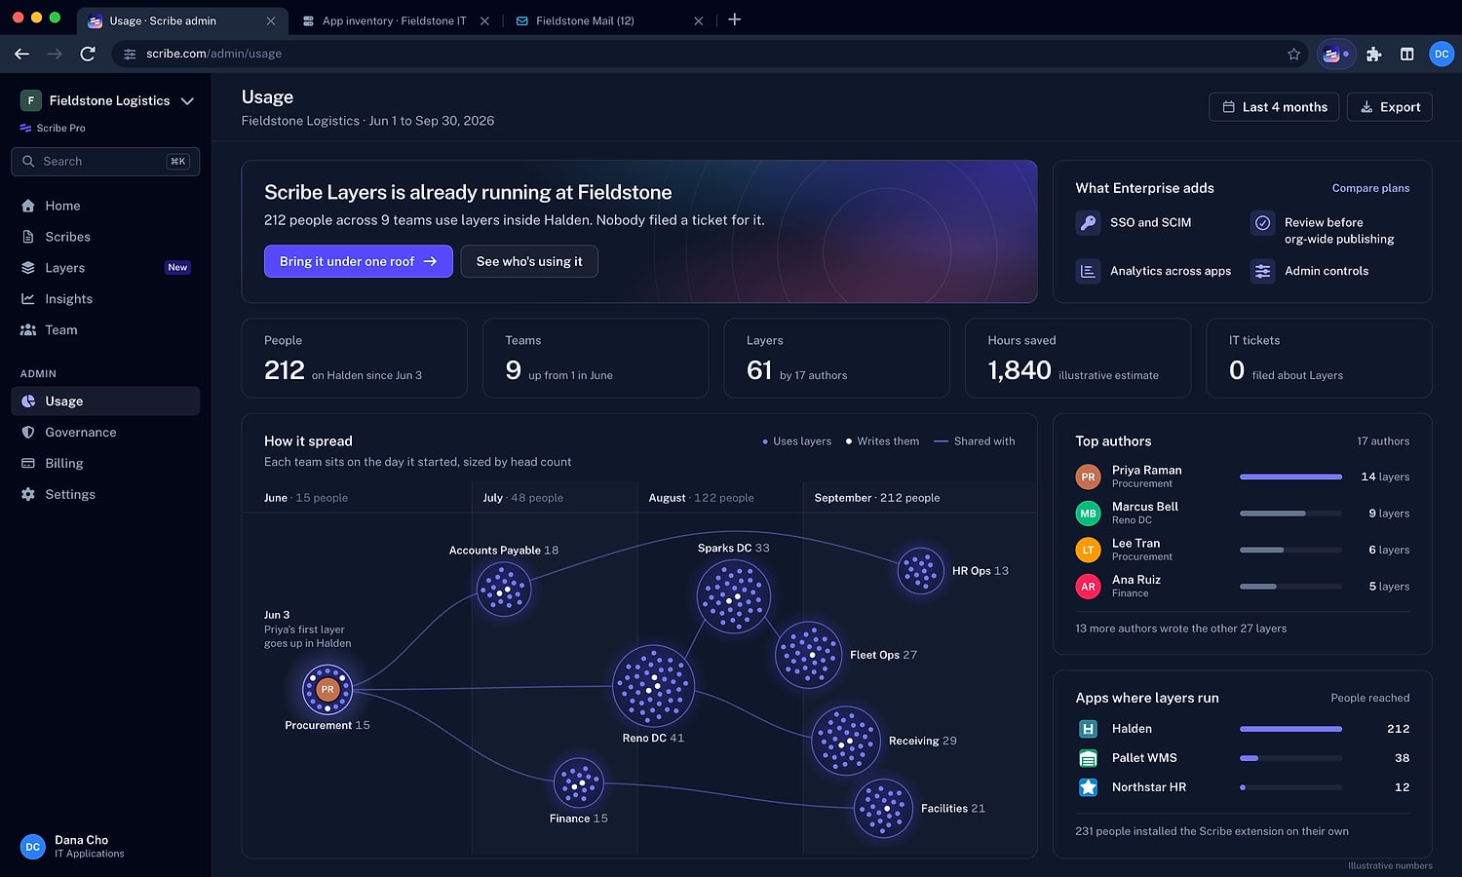Screen dimensions: 1462x877
Task: Click the Halden app icon
Action: [x=1089, y=729]
